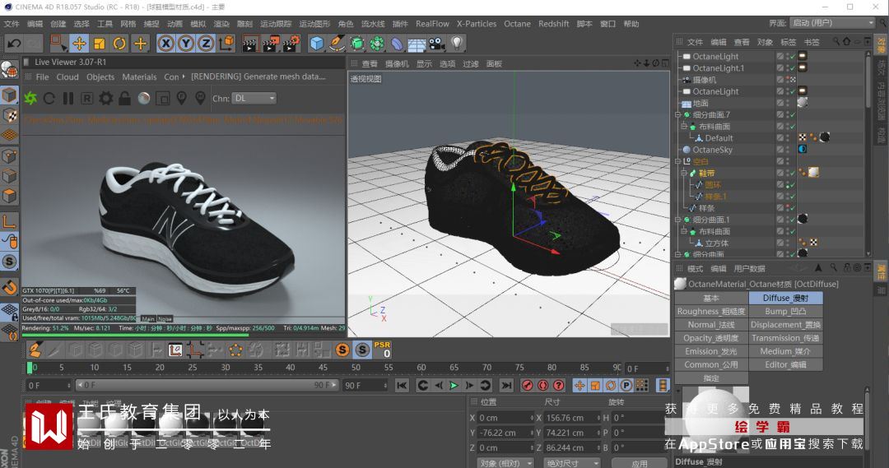Viewport: 889px width, 468px height.
Task: Click the Live Viewer lock icon
Action: 124,99
